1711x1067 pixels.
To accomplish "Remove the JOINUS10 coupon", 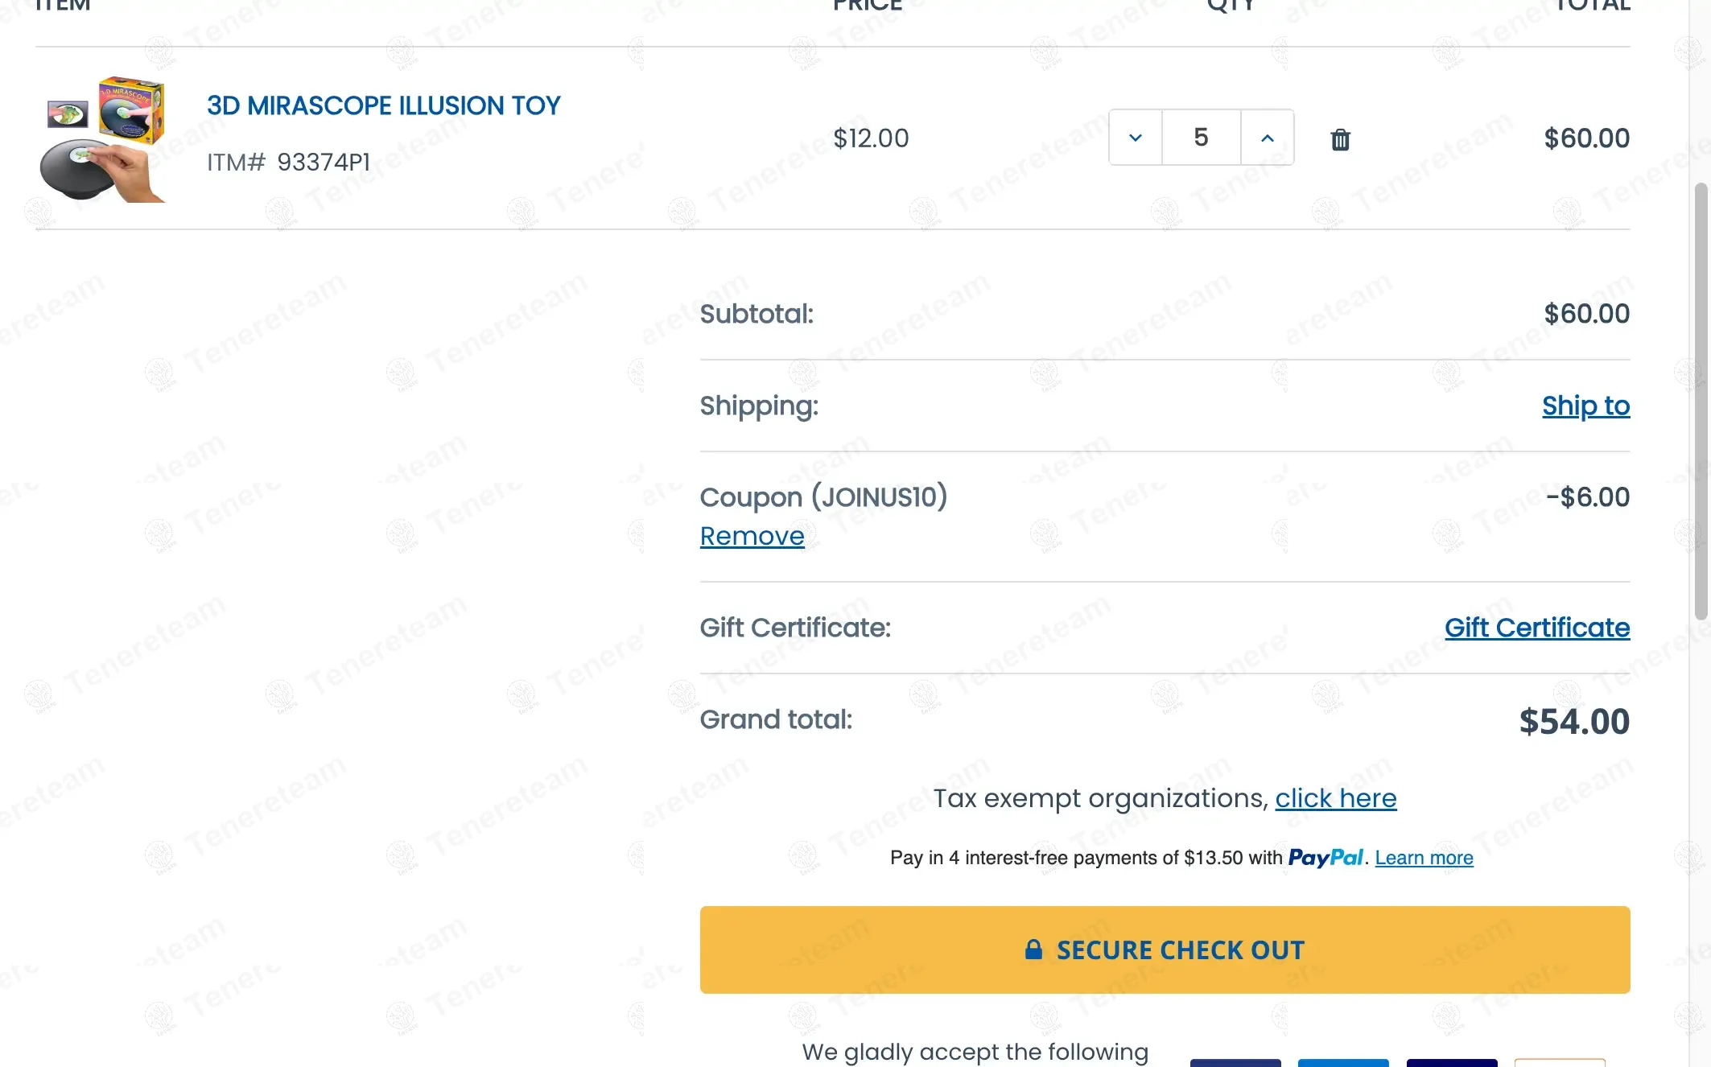I will [752, 536].
